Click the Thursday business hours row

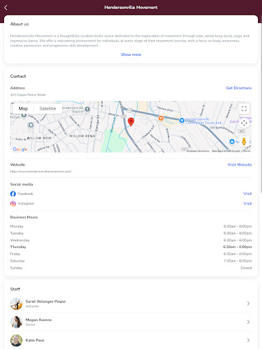pyautogui.click(x=131, y=247)
